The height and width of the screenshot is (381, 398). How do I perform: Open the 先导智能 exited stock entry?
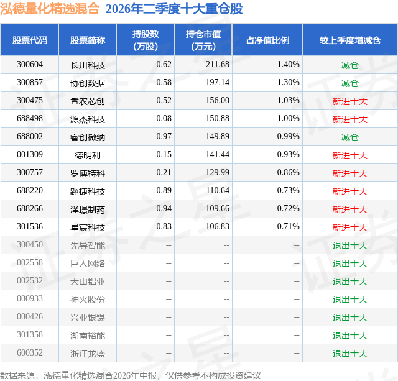[x=88, y=246]
